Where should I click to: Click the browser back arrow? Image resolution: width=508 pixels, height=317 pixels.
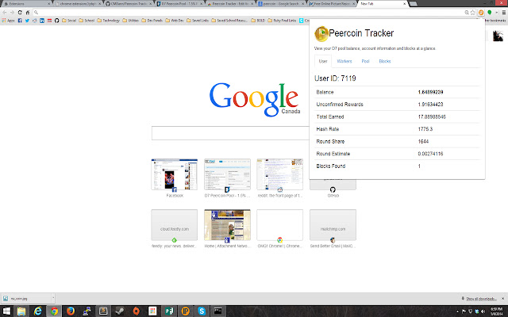5,13
